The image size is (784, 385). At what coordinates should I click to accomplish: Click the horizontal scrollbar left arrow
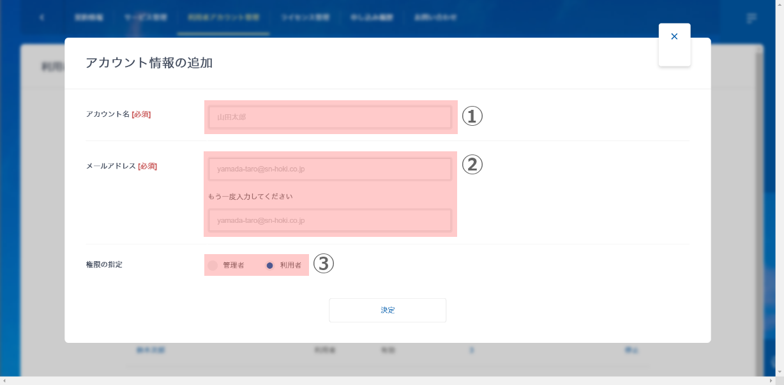[x=5, y=381]
